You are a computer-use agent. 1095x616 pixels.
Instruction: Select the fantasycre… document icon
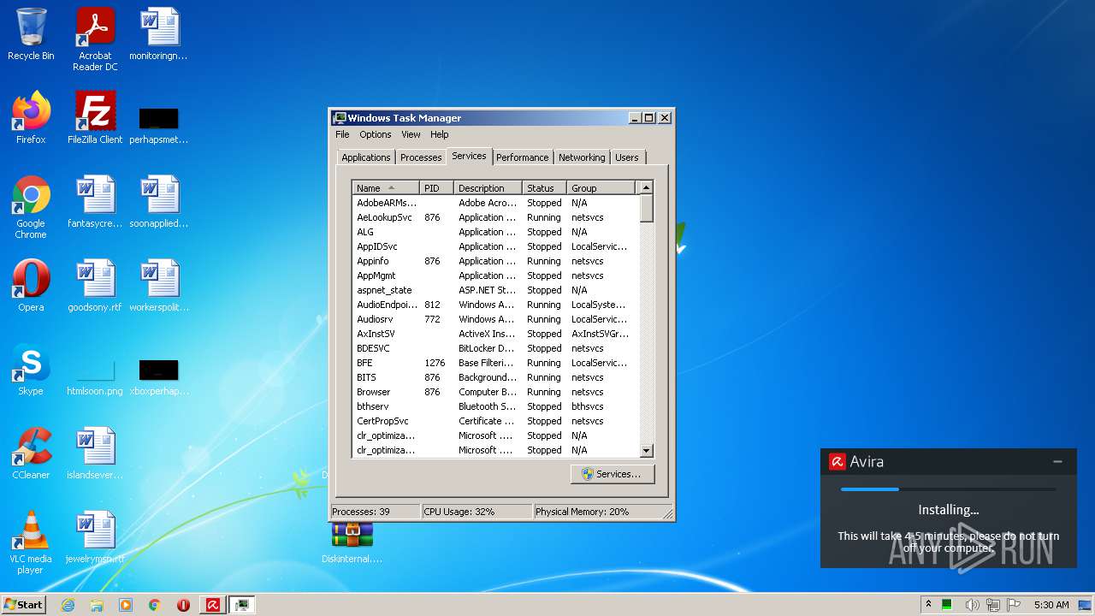pyautogui.click(x=95, y=202)
